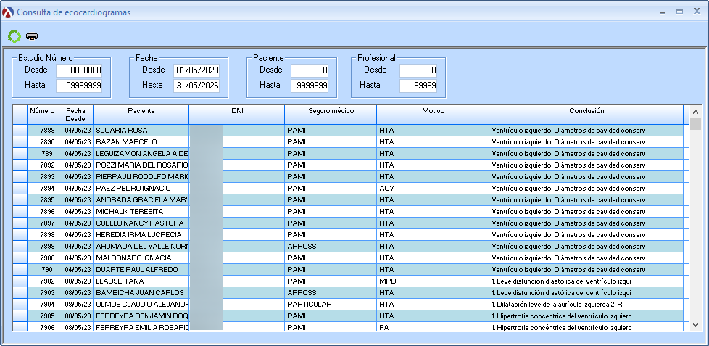Screen dimensions: 709x346
Task: Select patient POZZI MARIA DEL ROSARIO
Action: click(x=142, y=165)
